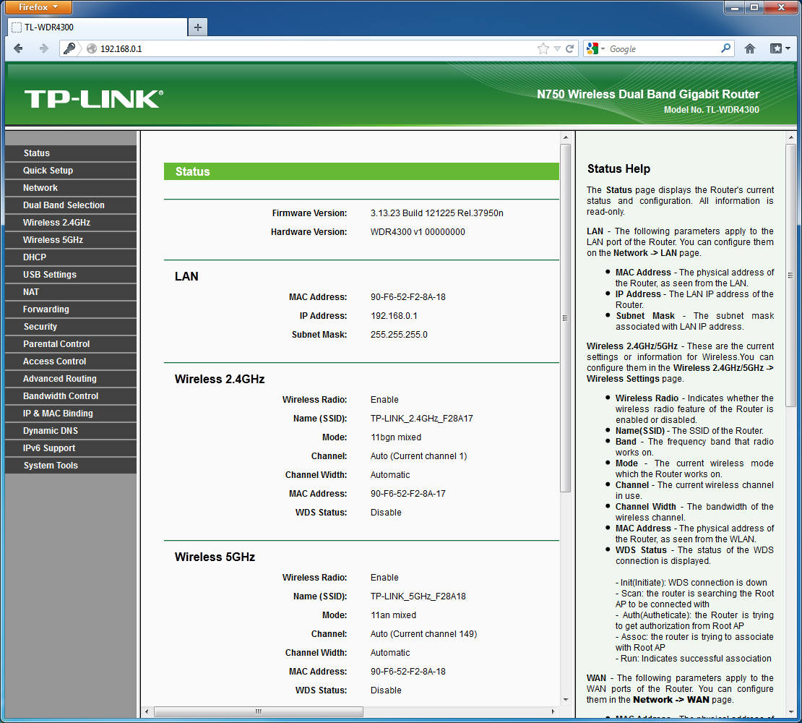Open Advanced Routing menu
The width and height of the screenshot is (802, 723).
(71, 379)
